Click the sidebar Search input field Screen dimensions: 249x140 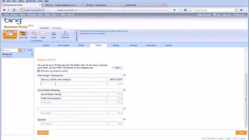point(11,50)
